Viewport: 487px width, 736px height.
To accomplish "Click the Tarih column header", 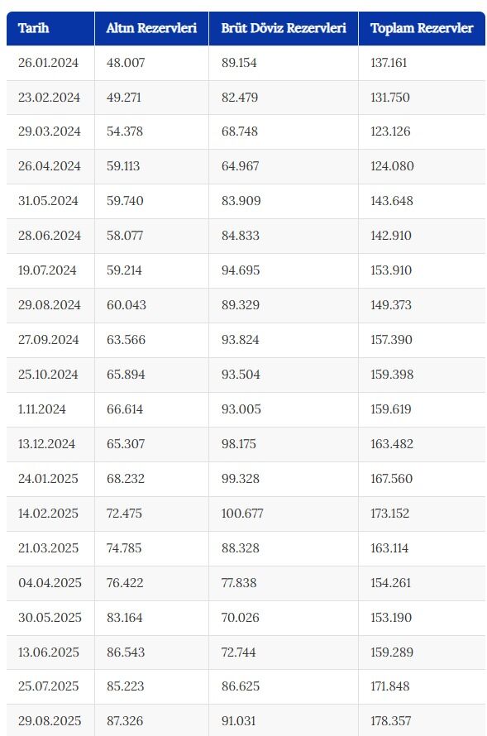I will (33, 28).
